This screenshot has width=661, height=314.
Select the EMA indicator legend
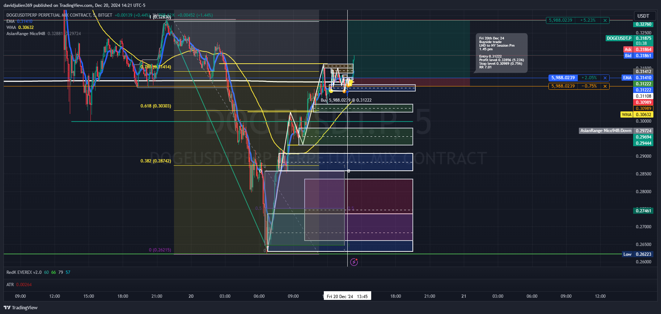point(19,21)
